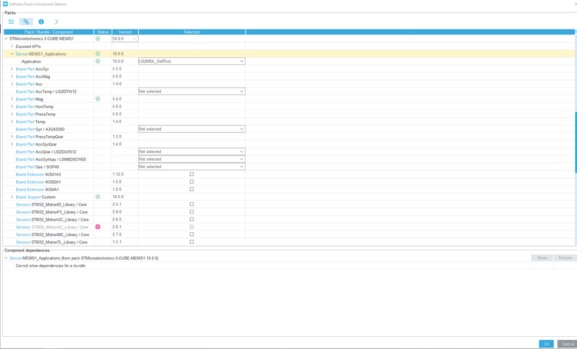Enable Board Extension IKS02A1 checkbox
Screen dimensions: 577x349
pos(192,182)
